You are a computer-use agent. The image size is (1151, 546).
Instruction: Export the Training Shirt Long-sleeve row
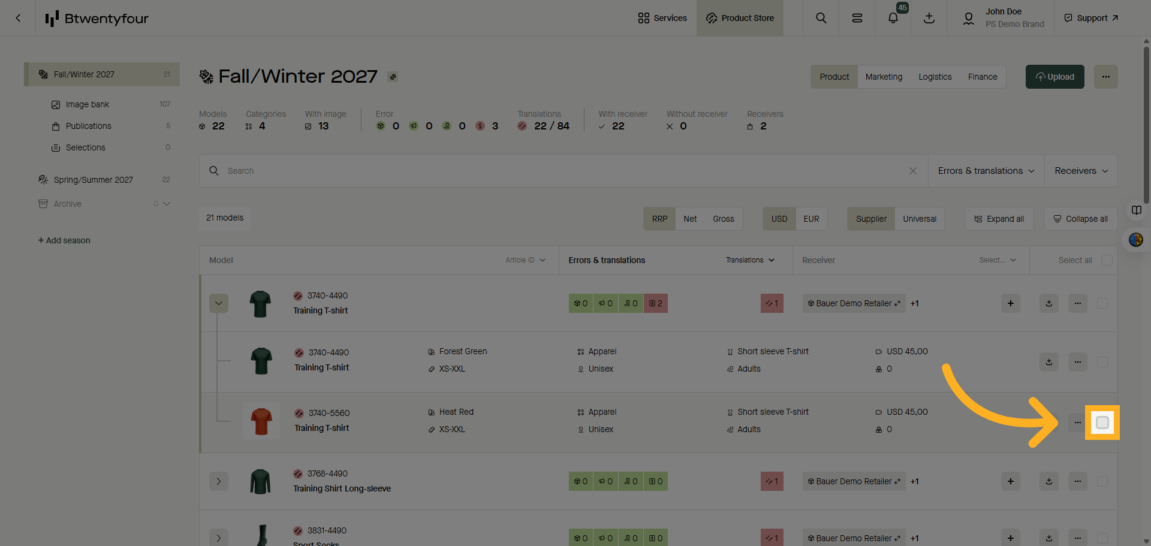pyautogui.click(x=1049, y=481)
